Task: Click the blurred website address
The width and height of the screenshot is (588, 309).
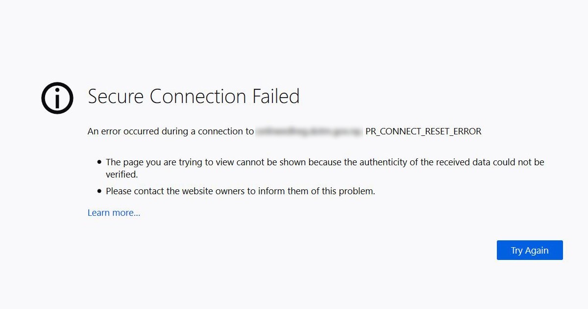Action: pos(309,131)
